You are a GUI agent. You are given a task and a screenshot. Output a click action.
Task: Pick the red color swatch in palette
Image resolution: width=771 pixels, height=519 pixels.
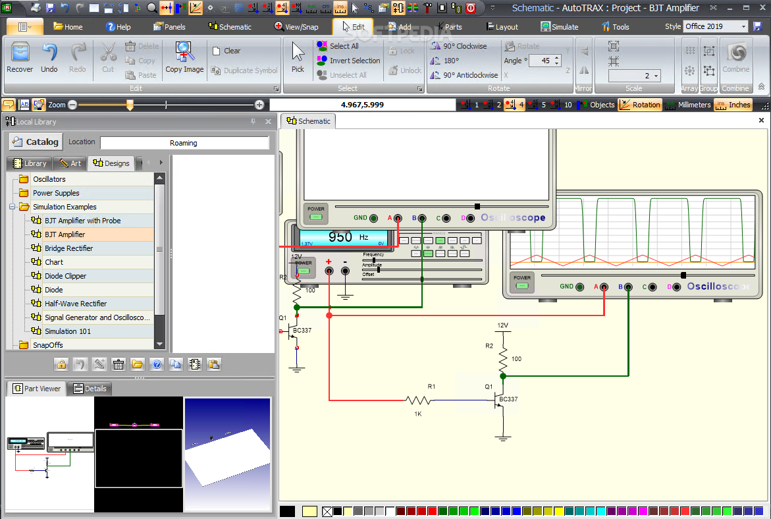pyautogui.click(x=432, y=512)
